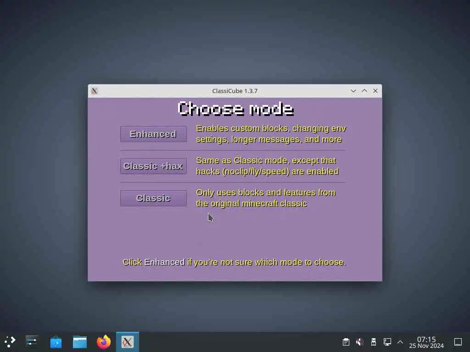Maximize the ClassiCube window

pyautogui.click(x=364, y=91)
